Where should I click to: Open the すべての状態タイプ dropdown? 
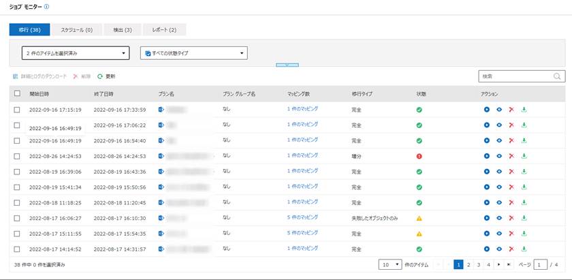click(x=194, y=53)
